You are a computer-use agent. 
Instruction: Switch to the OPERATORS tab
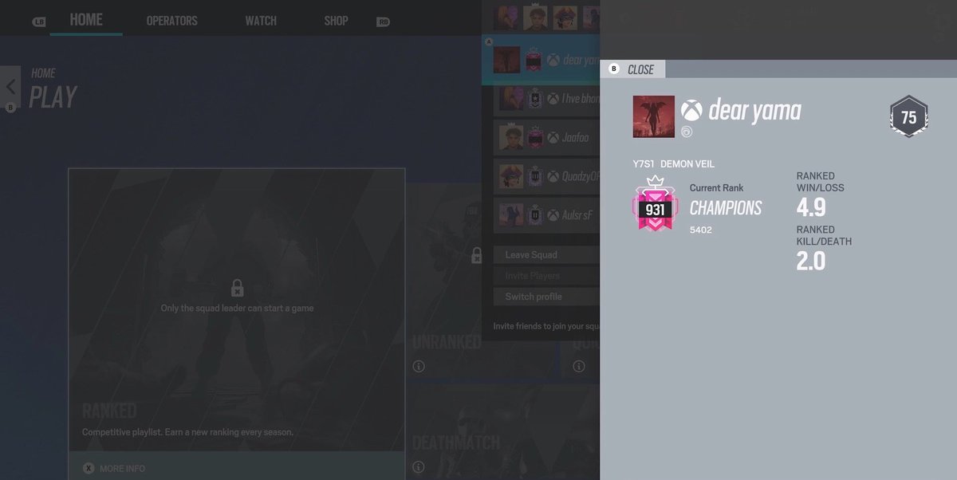pos(171,21)
